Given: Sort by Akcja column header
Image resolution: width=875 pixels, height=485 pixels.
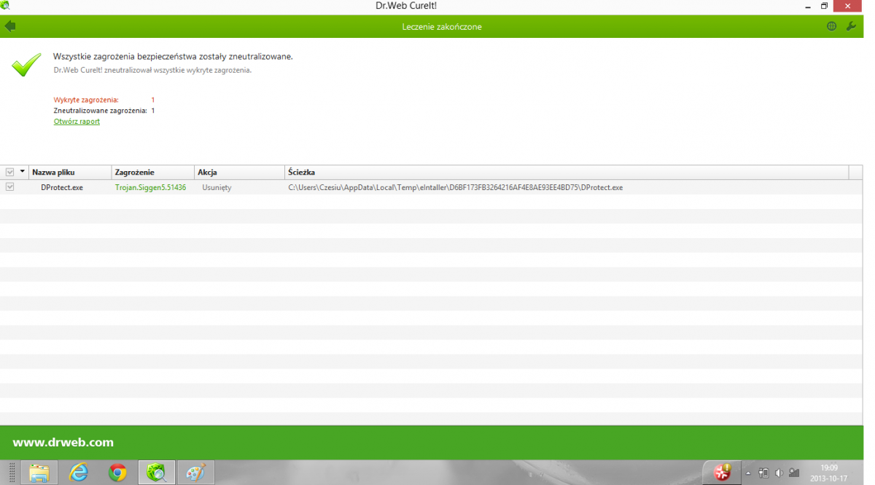Looking at the screenshot, I should (239, 173).
